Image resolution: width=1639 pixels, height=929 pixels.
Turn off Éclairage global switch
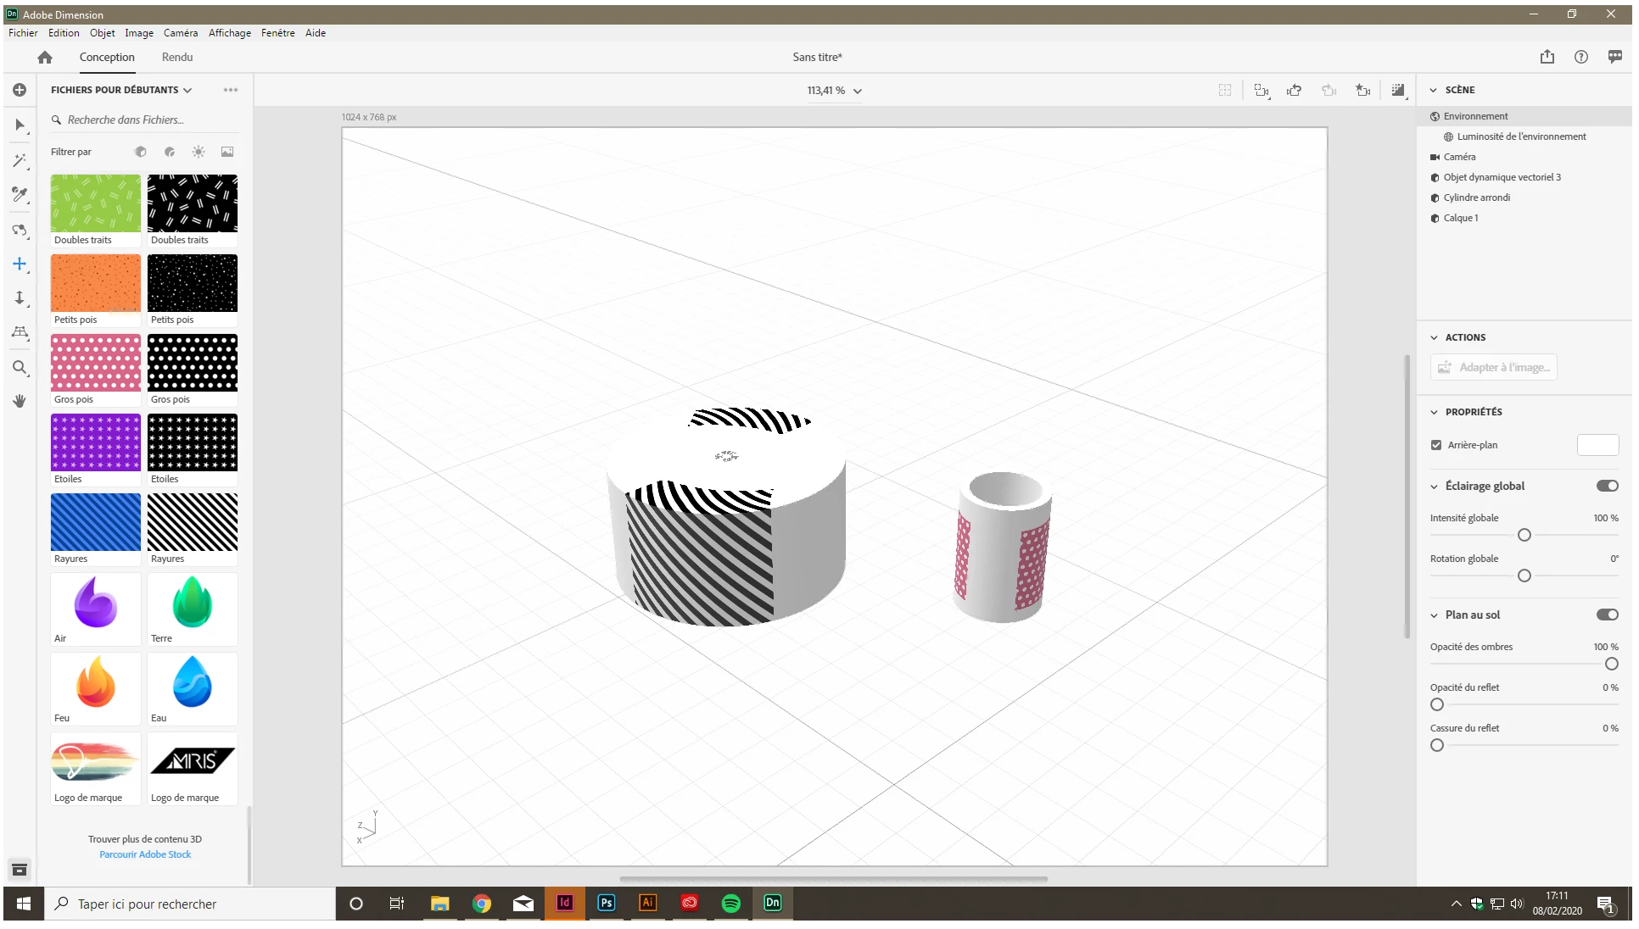point(1607,486)
